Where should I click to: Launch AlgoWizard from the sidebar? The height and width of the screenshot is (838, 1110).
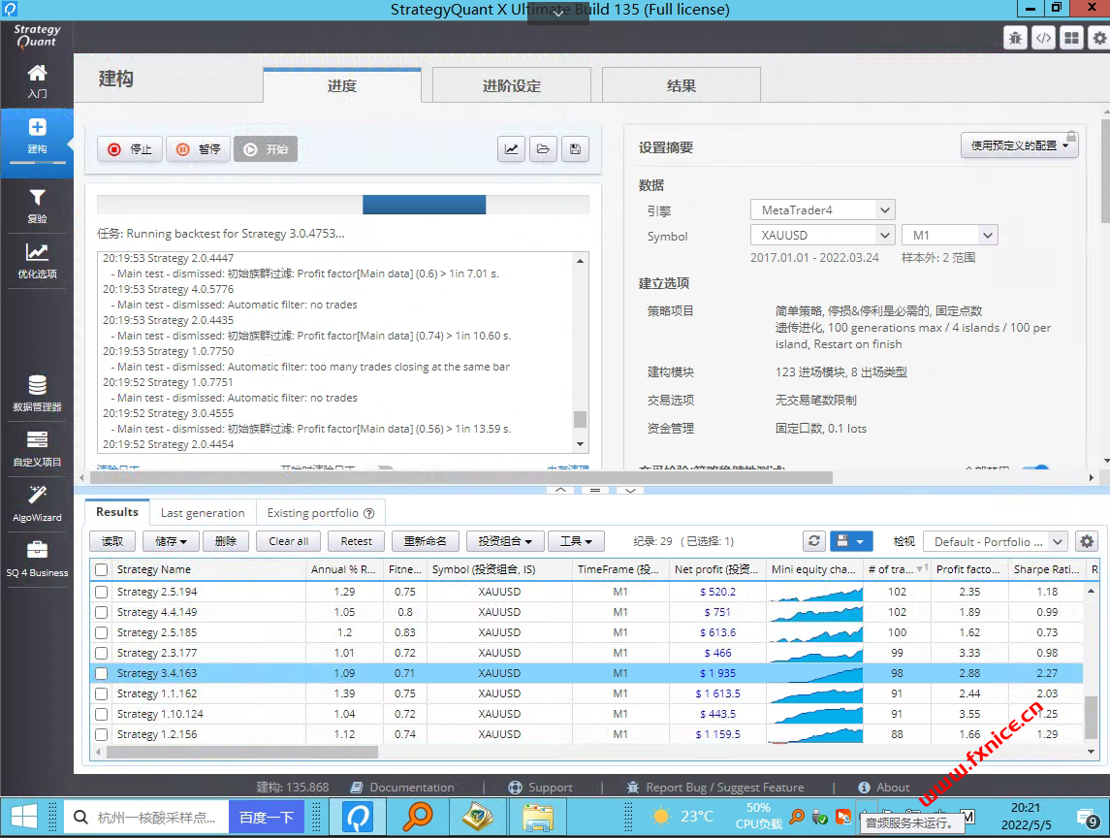click(37, 504)
